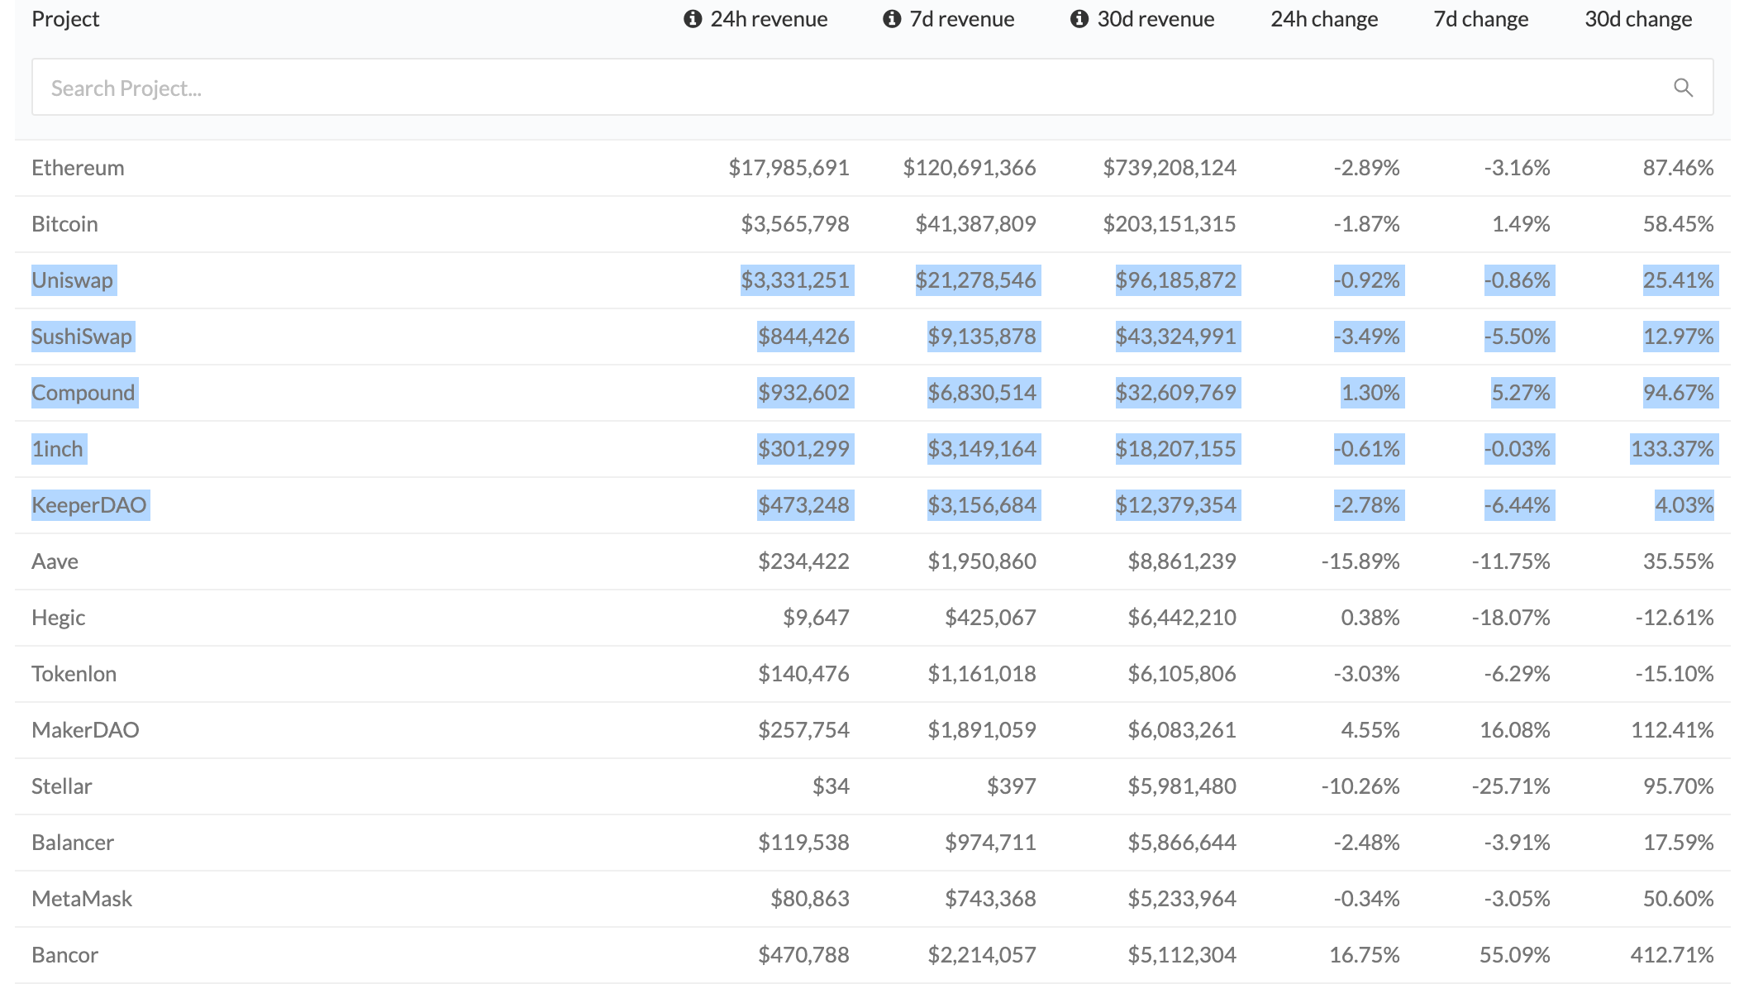The width and height of the screenshot is (1744, 984).
Task: Open the Stellar project name
Action: 61,786
